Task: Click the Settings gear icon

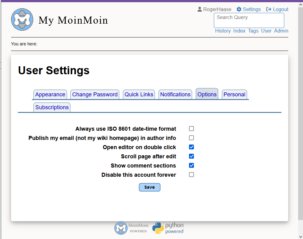Action: [x=239, y=9]
